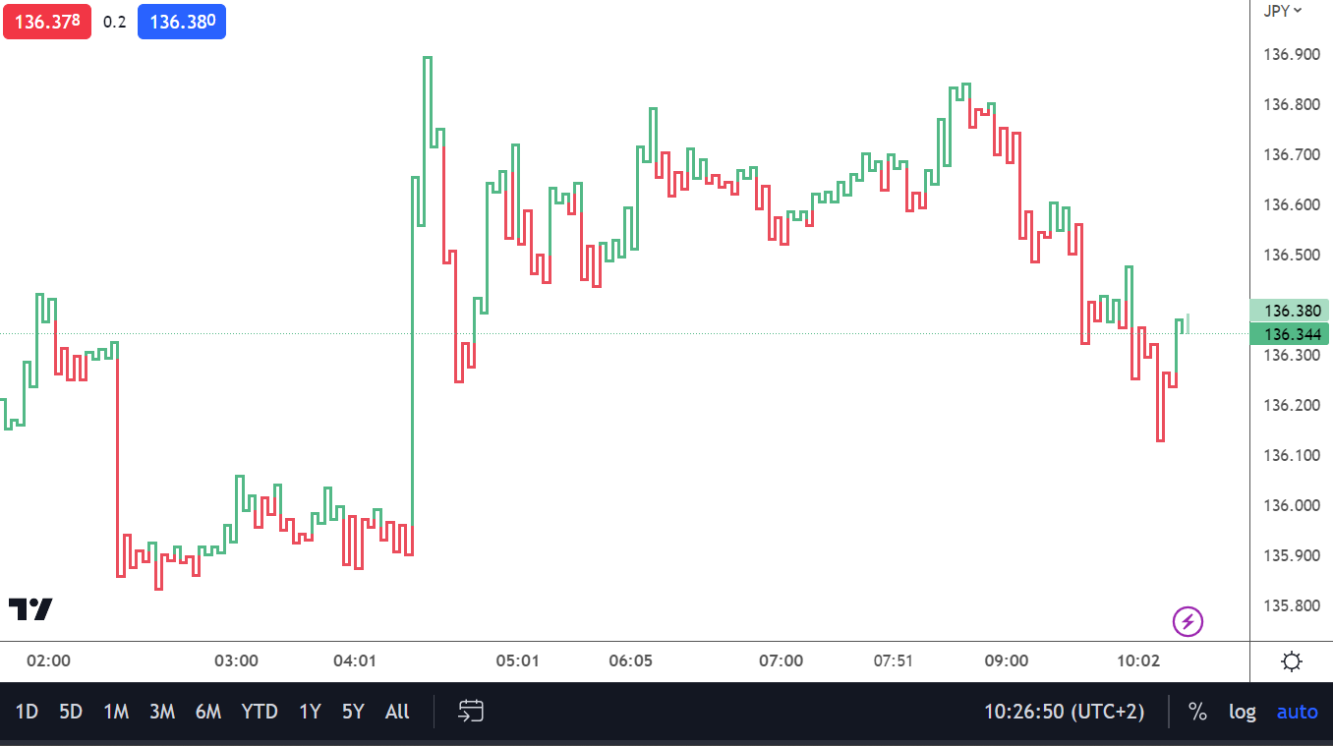Click the purple lightning bolt icon
Image resolution: width=1333 pixels, height=746 pixels.
pos(1188,621)
